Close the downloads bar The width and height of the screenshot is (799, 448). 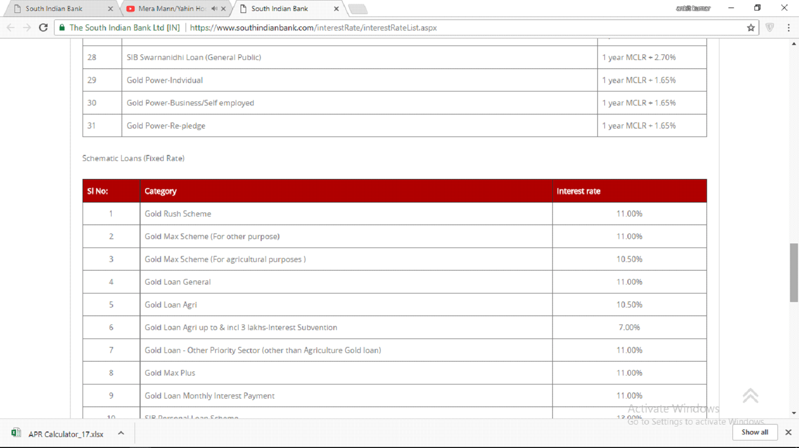788,432
